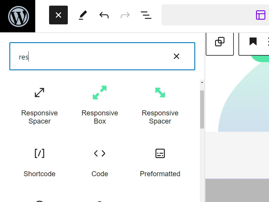Viewport: 269px width, 202px height.
Task: Click the Undo arrow in the toolbar
Action: [x=104, y=15]
